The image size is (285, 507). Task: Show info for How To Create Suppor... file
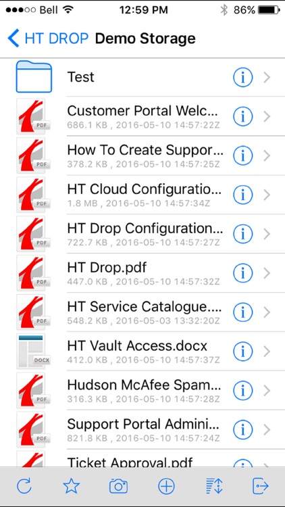pyautogui.click(x=242, y=156)
